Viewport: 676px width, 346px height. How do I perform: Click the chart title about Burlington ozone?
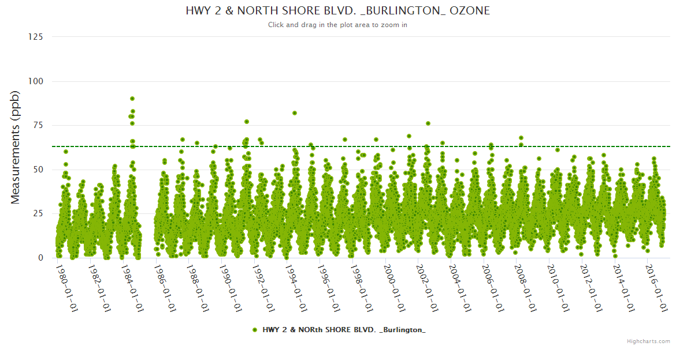(x=337, y=10)
